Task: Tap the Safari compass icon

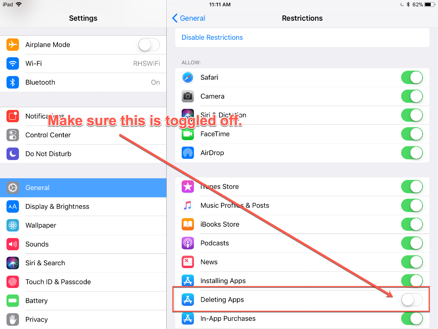Action: pos(188,78)
